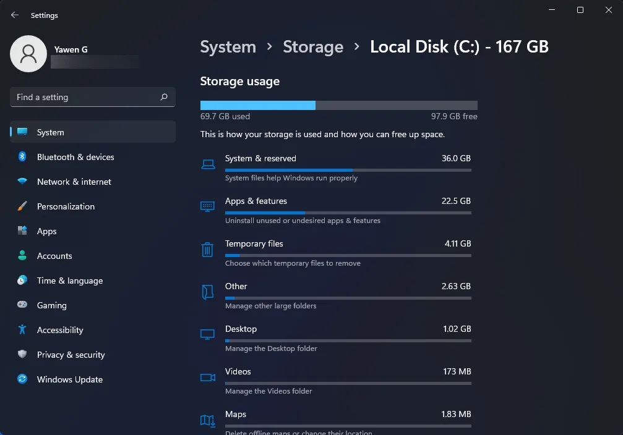This screenshot has width=623, height=435.
Task: Select System in the sidebar
Action: [x=50, y=132]
